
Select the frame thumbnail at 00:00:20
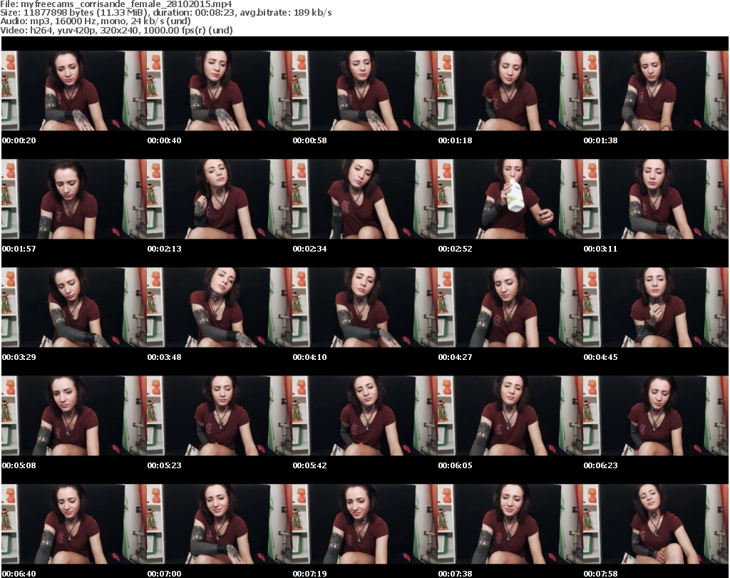pos(74,91)
